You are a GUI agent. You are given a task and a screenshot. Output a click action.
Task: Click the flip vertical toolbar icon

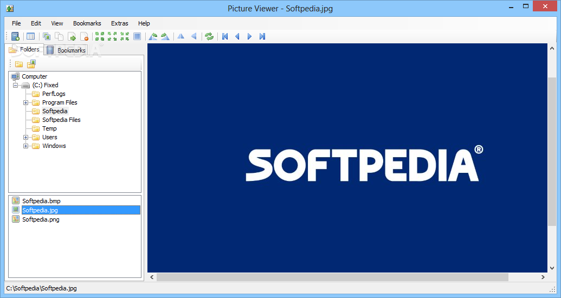click(x=194, y=36)
